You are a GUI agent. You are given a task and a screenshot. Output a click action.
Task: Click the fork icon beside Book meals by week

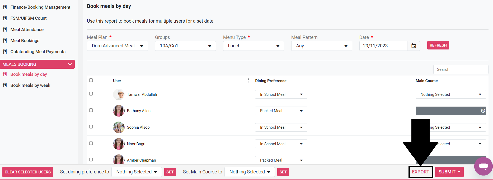tap(5, 85)
